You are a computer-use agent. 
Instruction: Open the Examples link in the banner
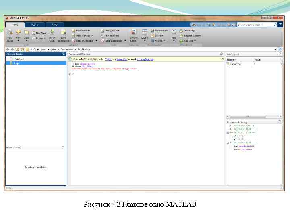point(122,59)
